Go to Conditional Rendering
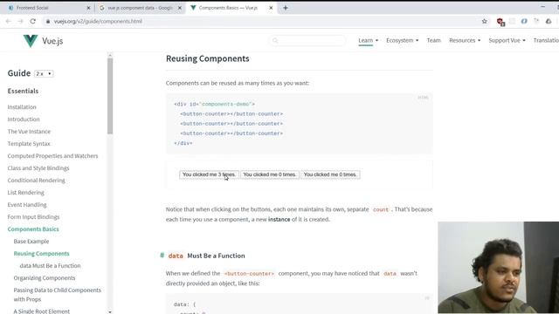The height and width of the screenshot is (314, 559). click(x=36, y=181)
